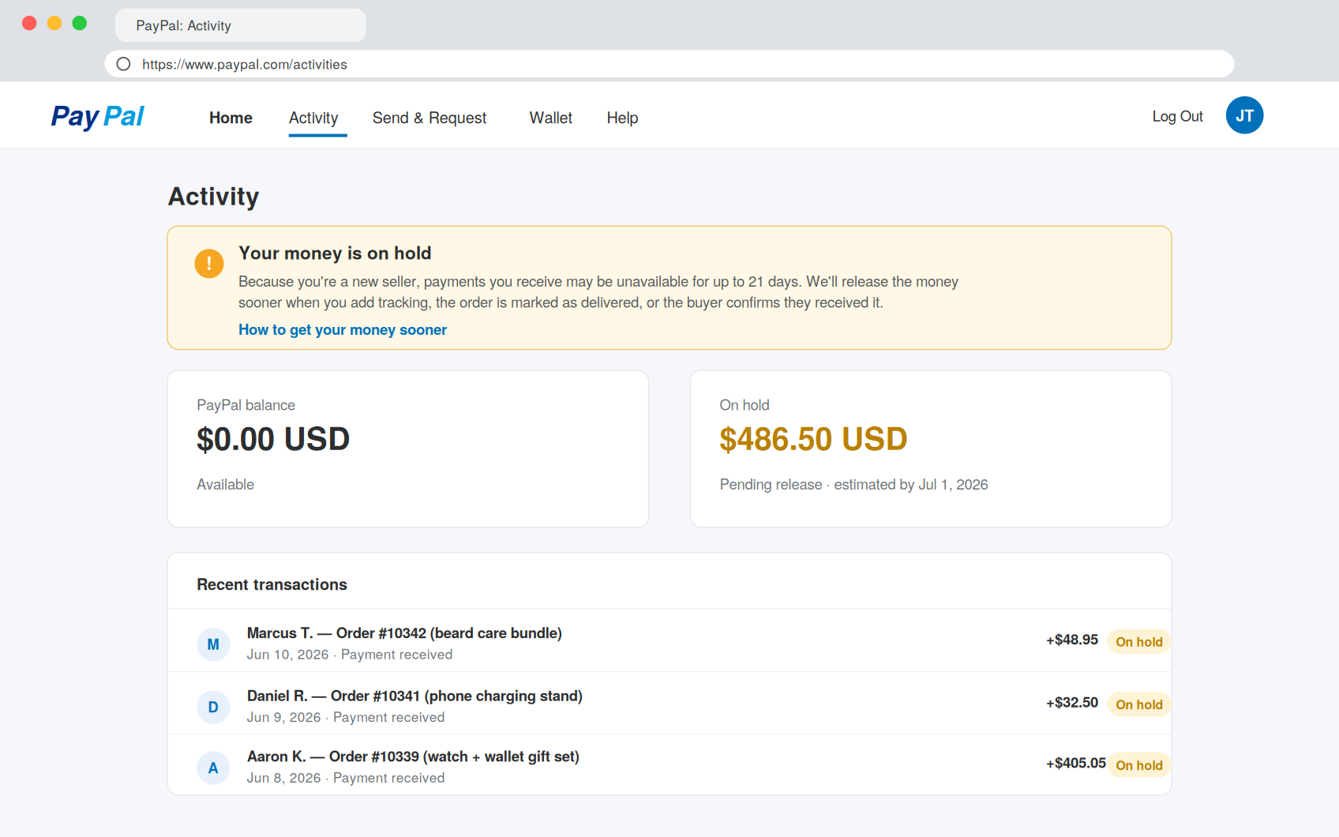The width and height of the screenshot is (1339, 837).
Task: Open How to get your money sooner
Action: coord(343,329)
